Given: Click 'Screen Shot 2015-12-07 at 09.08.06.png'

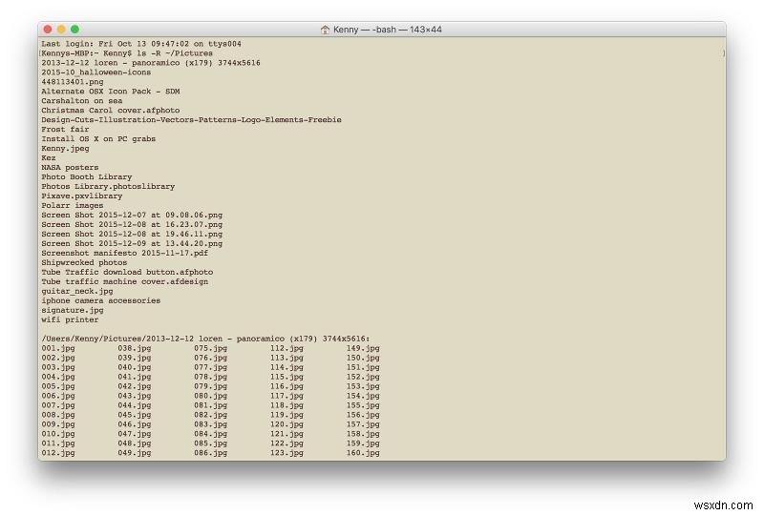Looking at the screenshot, I should tap(132, 216).
